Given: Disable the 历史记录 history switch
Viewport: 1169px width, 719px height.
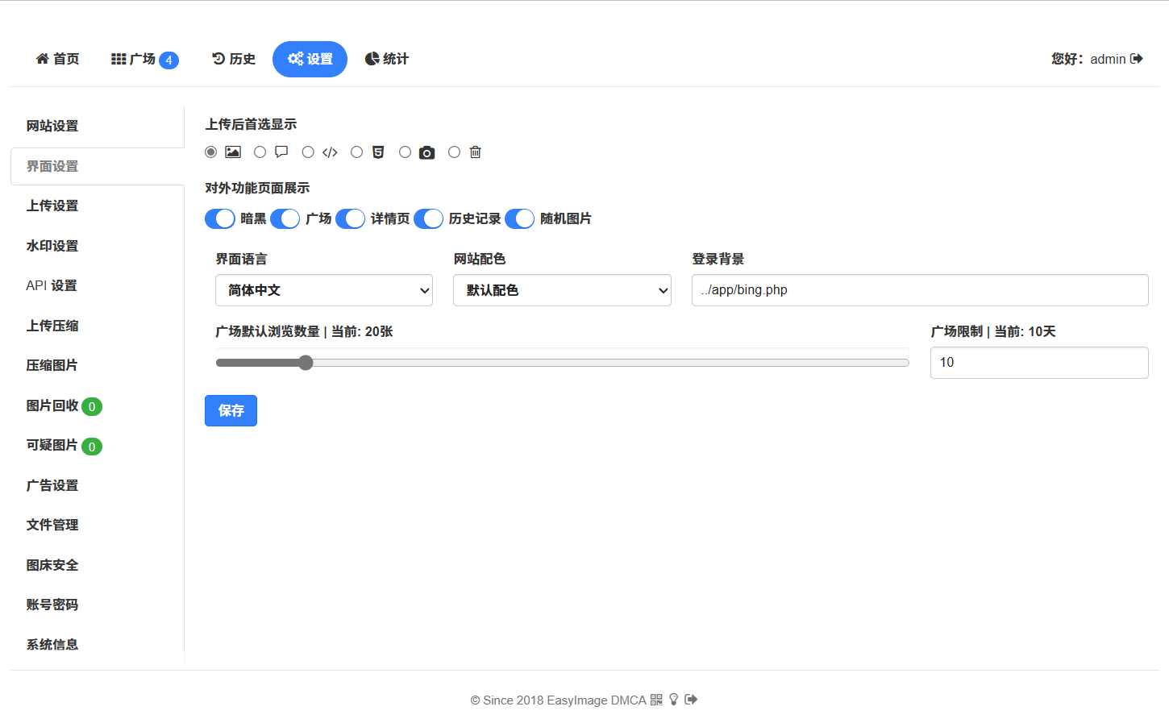Looking at the screenshot, I should click(x=428, y=218).
